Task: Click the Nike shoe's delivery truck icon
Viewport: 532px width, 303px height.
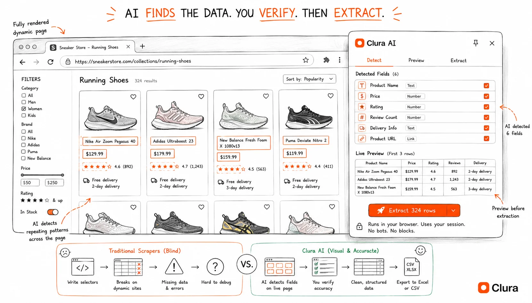Action: click(86, 181)
